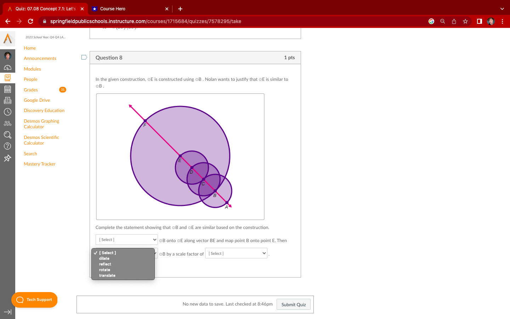Open the first [ Select ] transformation dropdown
This screenshot has height=319, width=510.
click(126, 240)
